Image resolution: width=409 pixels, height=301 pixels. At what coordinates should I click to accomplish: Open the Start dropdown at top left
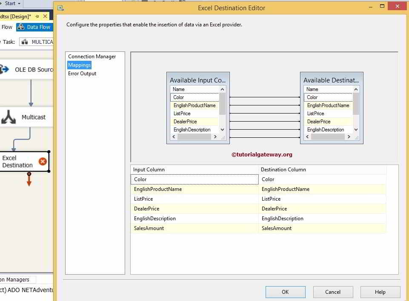tap(10, 3)
